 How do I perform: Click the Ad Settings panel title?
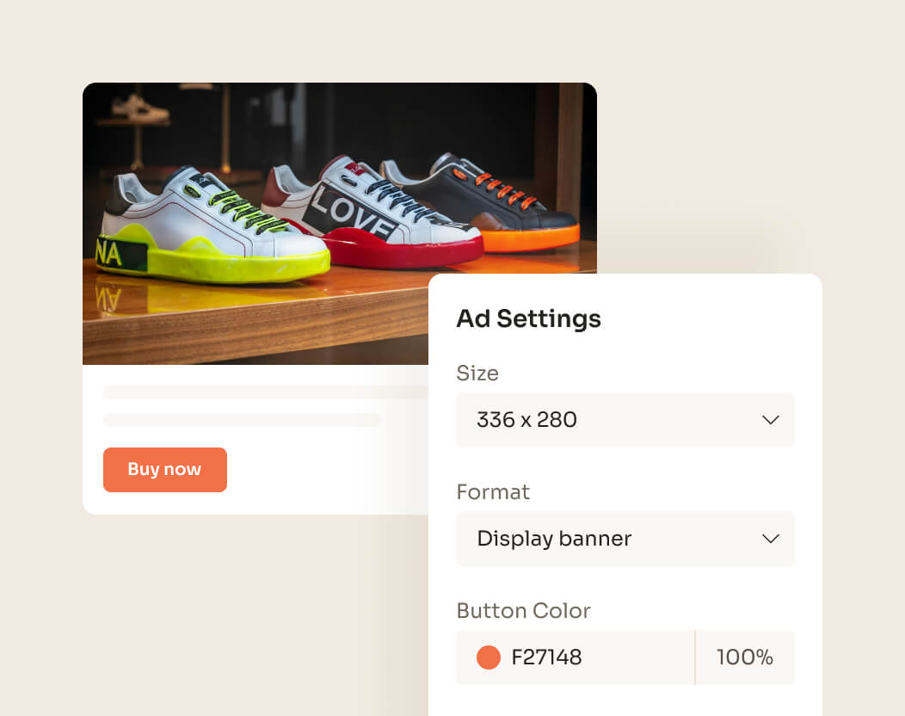tap(528, 318)
